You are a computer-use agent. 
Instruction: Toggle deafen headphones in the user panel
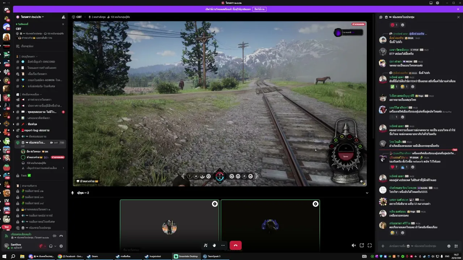(x=51, y=246)
